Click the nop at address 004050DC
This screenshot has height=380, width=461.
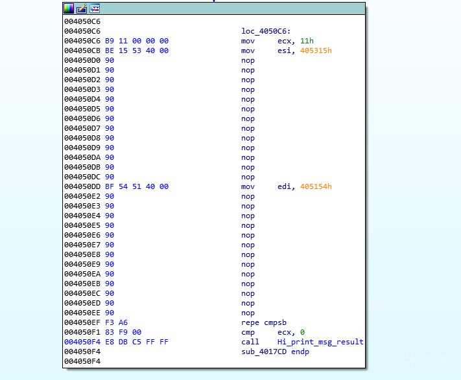248,177
